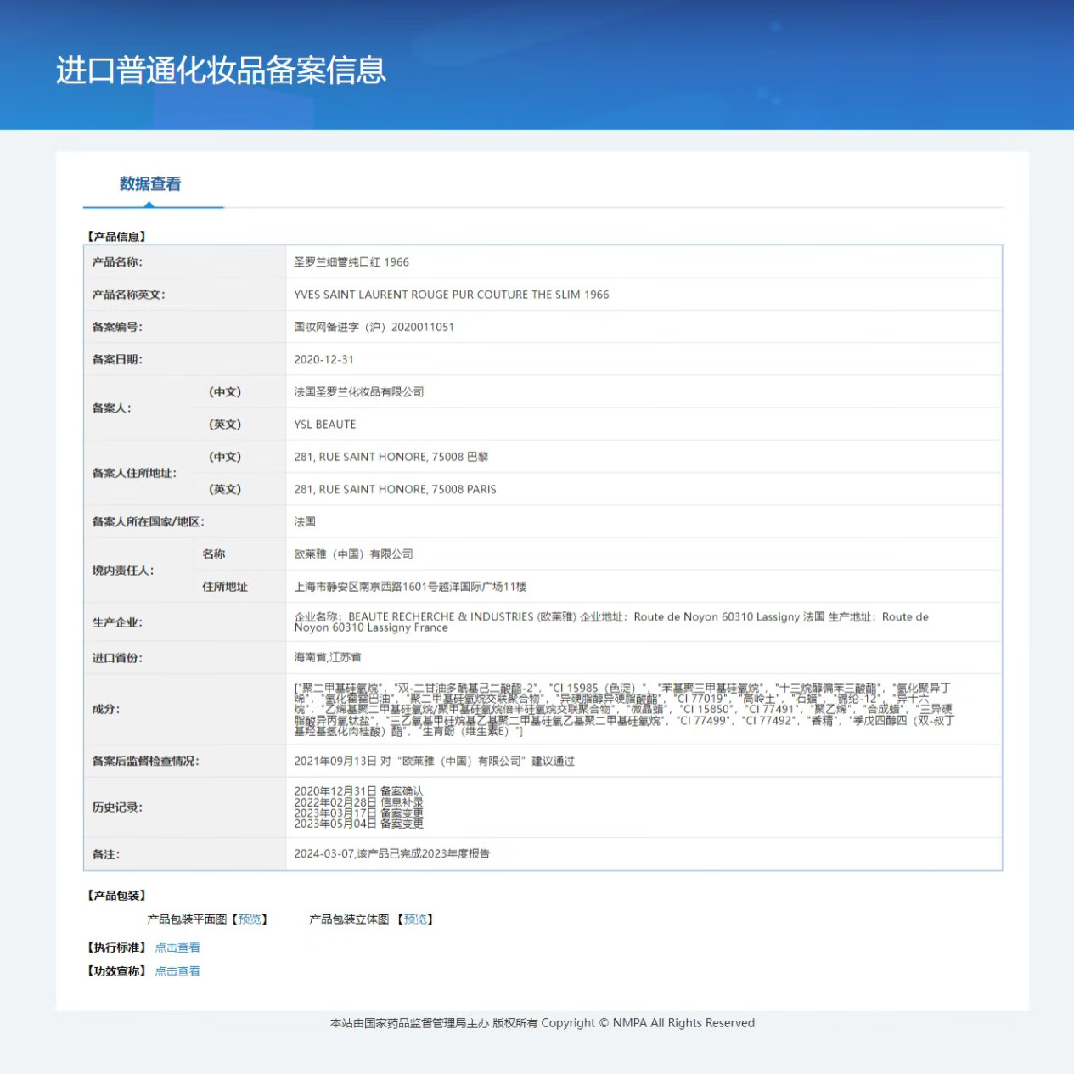This screenshot has width=1074, height=1074.
Task: Click the 历史记录 entry 2023年05月04日 备案变更
Action: 361,823
